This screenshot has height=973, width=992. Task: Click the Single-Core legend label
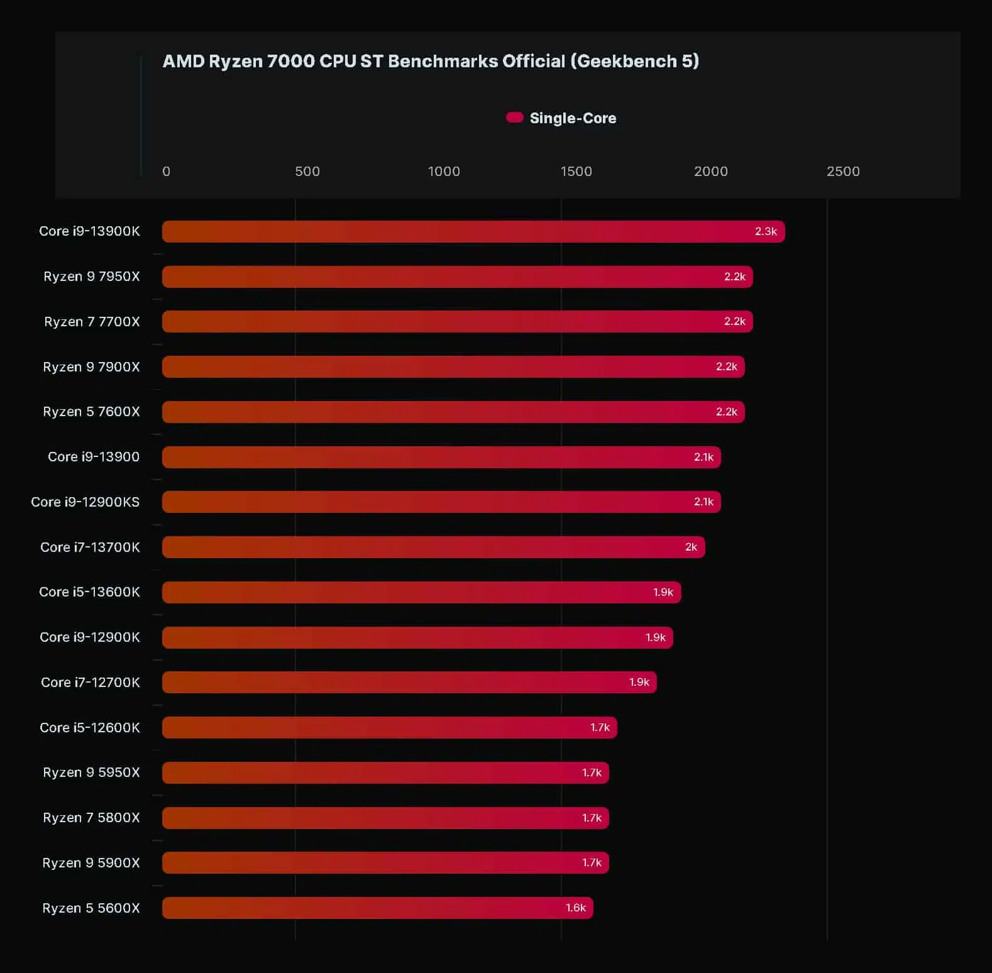tap(573, 118)
